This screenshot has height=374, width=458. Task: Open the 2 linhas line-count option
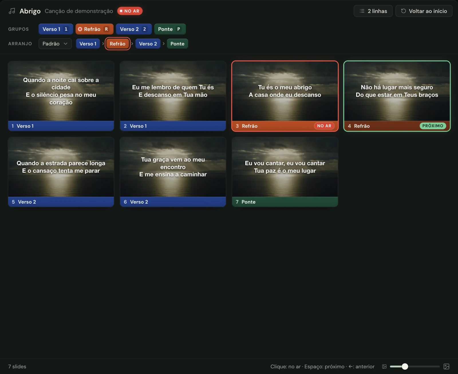point(373,11)
